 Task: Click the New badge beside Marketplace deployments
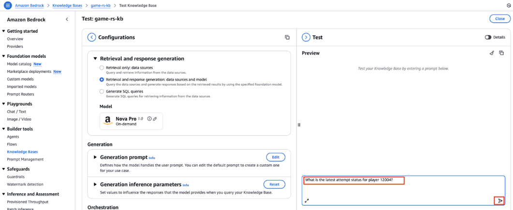[57, 71]
